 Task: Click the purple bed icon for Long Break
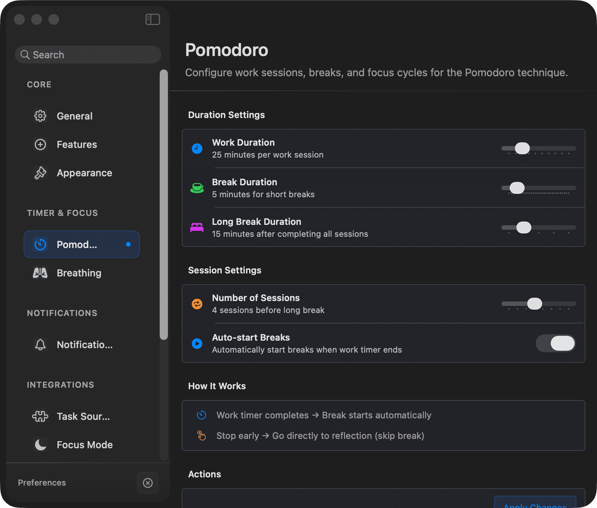coord(197,227)
